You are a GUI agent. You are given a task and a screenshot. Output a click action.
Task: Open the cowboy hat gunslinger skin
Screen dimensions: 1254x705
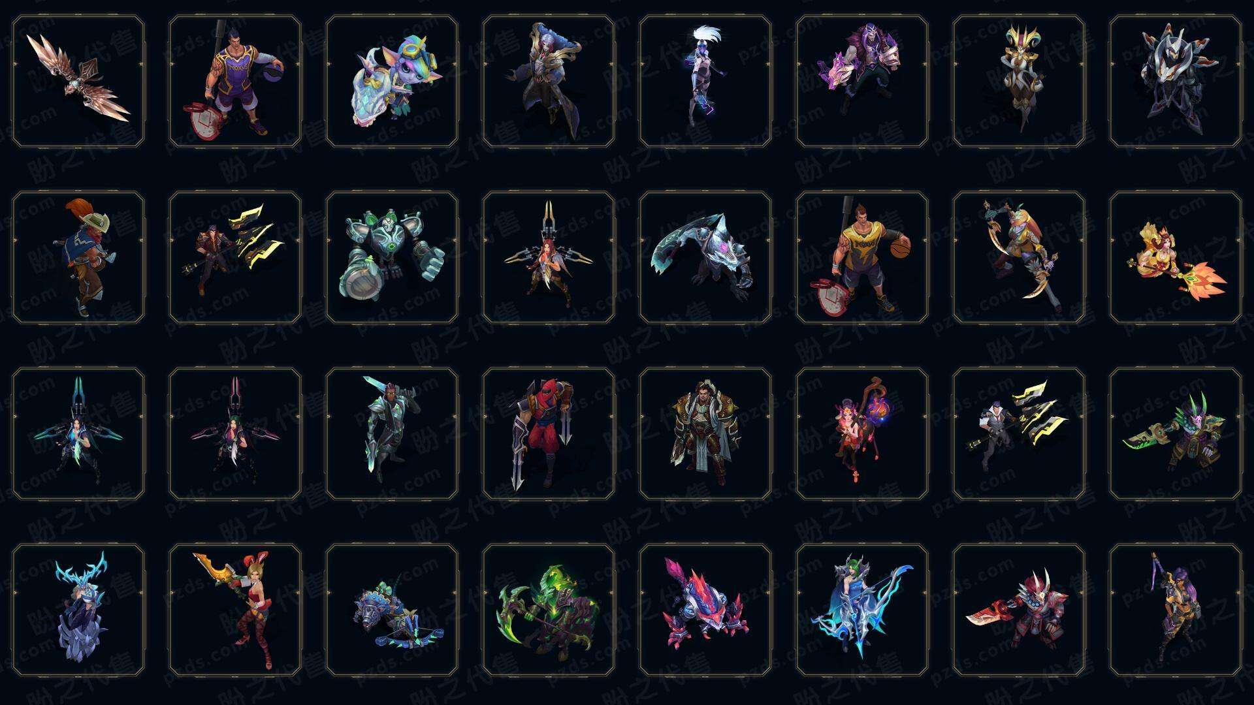(78, 257)
